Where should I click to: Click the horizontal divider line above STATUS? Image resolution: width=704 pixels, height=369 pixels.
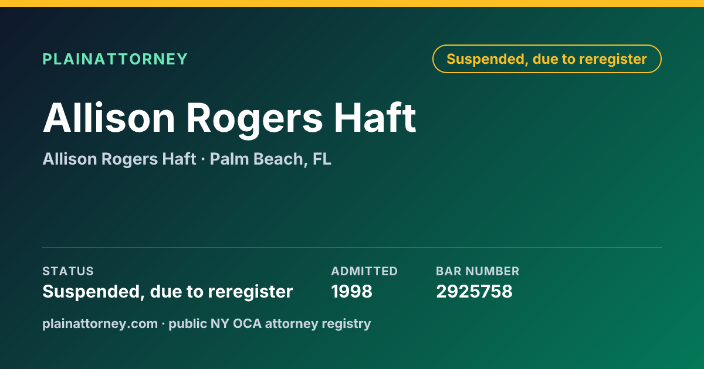352,247
